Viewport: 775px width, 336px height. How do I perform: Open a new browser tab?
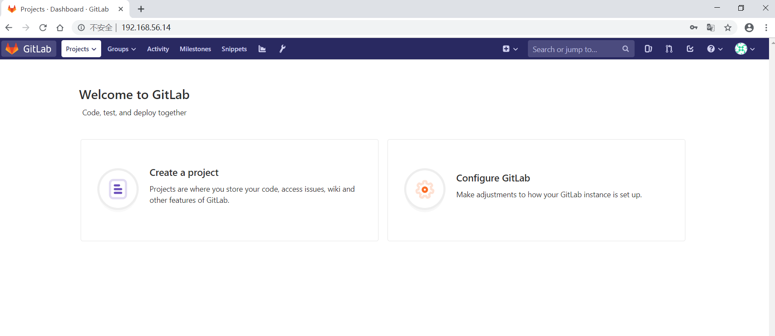[141, 9]
